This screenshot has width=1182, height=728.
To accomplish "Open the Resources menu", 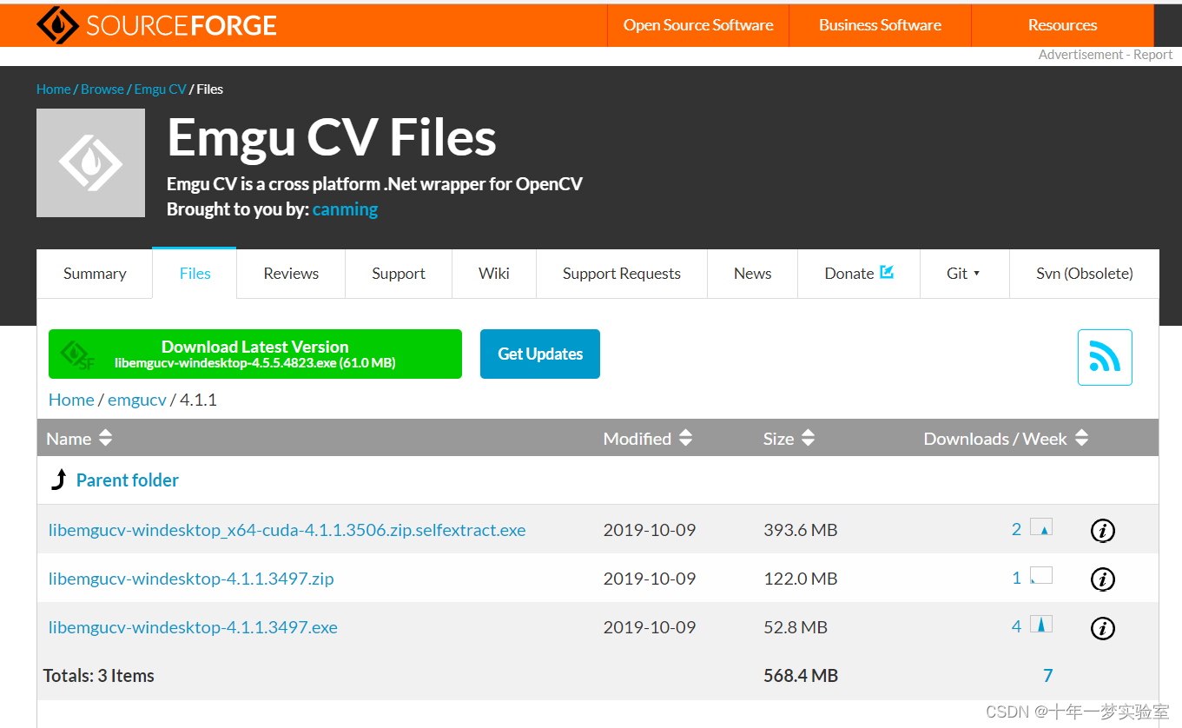I will pos(1062,25).
